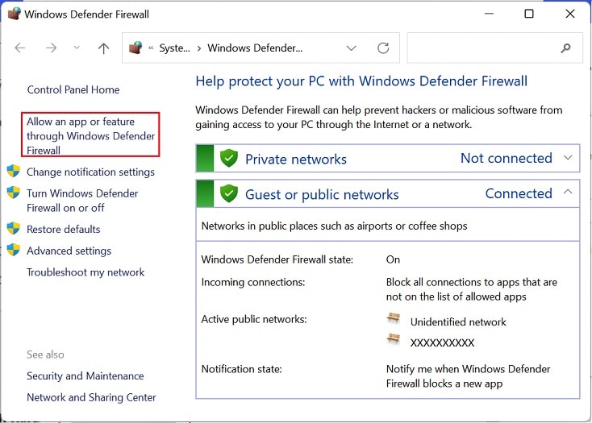This screenshot has height=423, width=592.
Task: Open Security and Maintenance link
Action: point(85,376)
